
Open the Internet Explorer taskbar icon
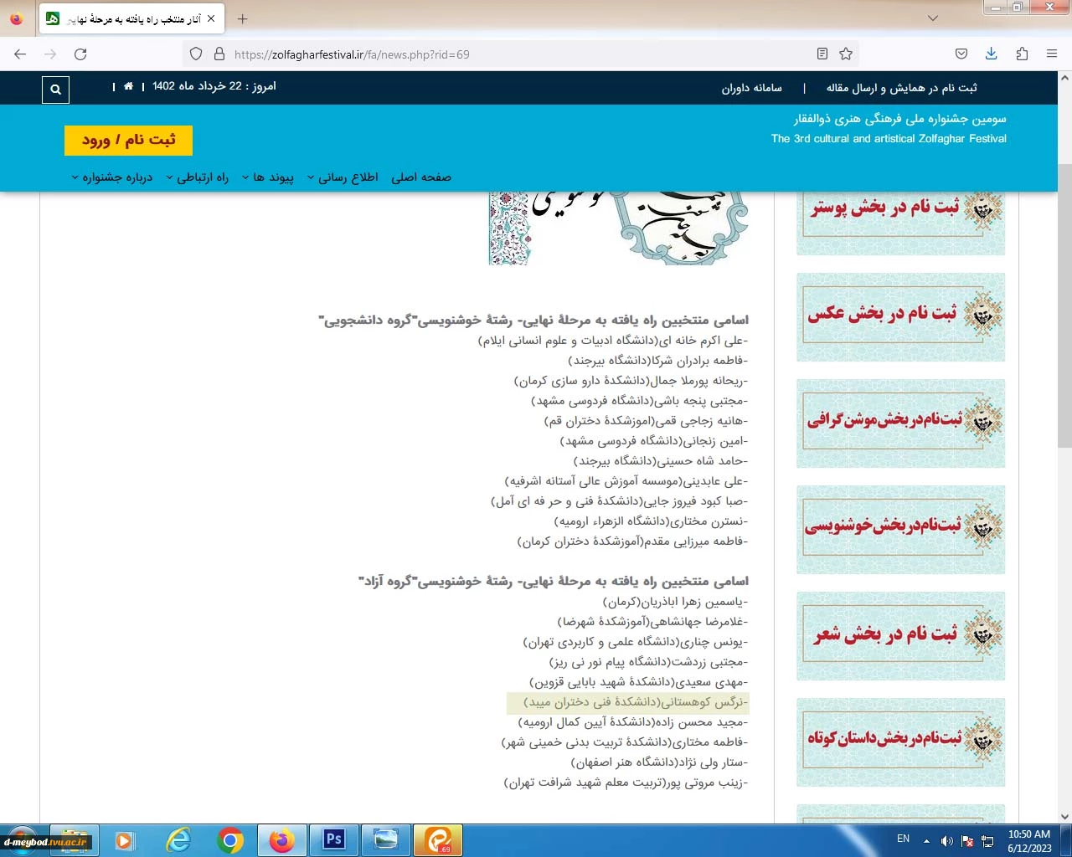tap(178, 839)
